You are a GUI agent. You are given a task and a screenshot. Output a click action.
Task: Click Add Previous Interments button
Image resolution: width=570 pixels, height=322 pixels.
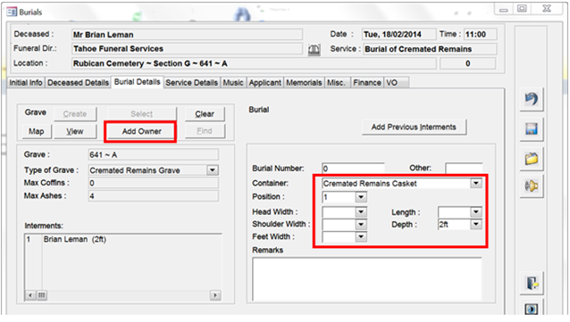[414, 127]
